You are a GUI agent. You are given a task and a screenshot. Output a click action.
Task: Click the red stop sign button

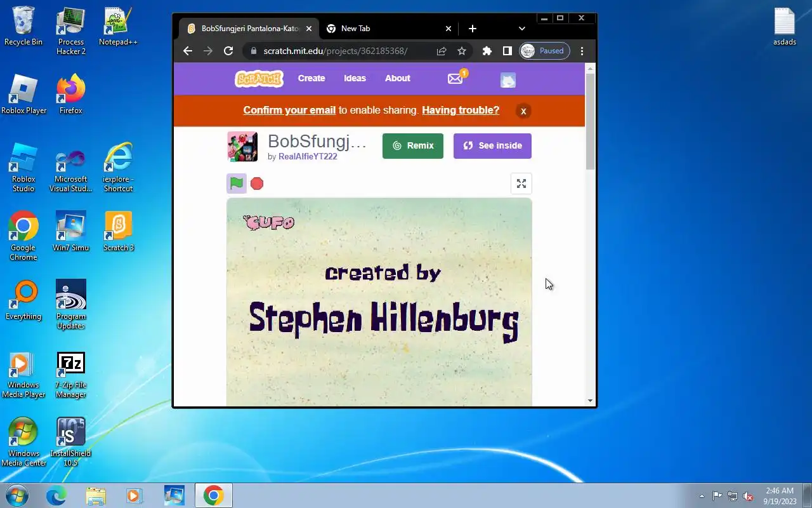(257, 184)
